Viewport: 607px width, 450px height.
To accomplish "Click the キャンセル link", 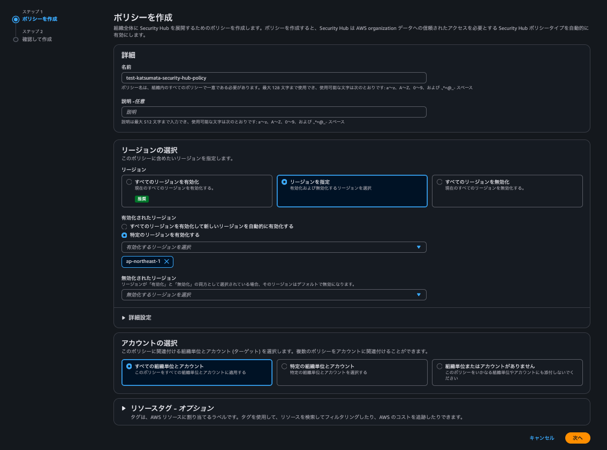I will click(x=542, y=438).
